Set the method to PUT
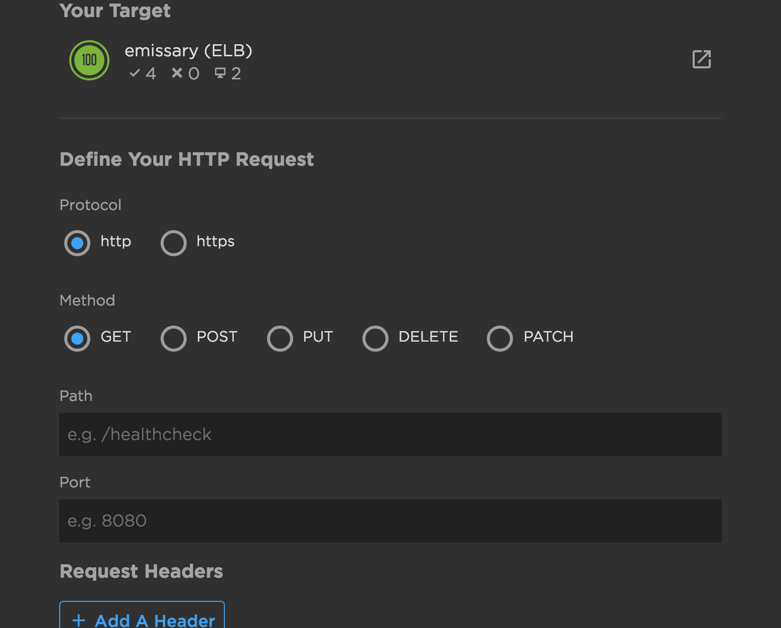Screen dimensions: 781x628 click(x=280, y=339)
